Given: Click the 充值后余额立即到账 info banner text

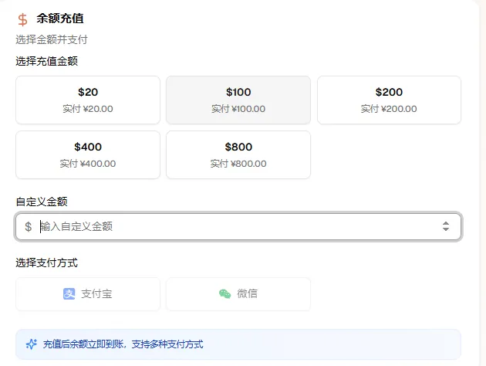Looking at the screenshot, I should 123,344.
